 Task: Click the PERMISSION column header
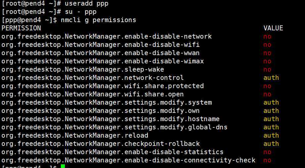pyautogui.click(x=21, y=28)
